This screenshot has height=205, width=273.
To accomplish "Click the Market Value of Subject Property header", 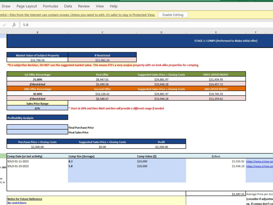I will tap(37, 55).
